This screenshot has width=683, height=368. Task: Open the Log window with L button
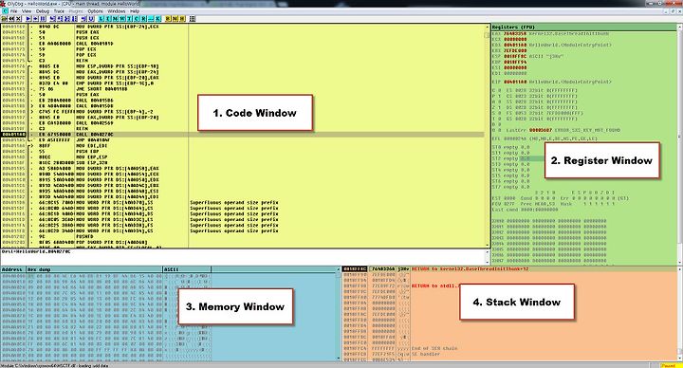(x=102, y=19)
